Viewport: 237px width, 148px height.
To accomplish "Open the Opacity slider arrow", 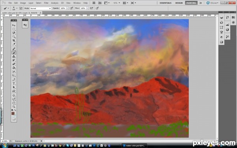I will click(67, 8).
